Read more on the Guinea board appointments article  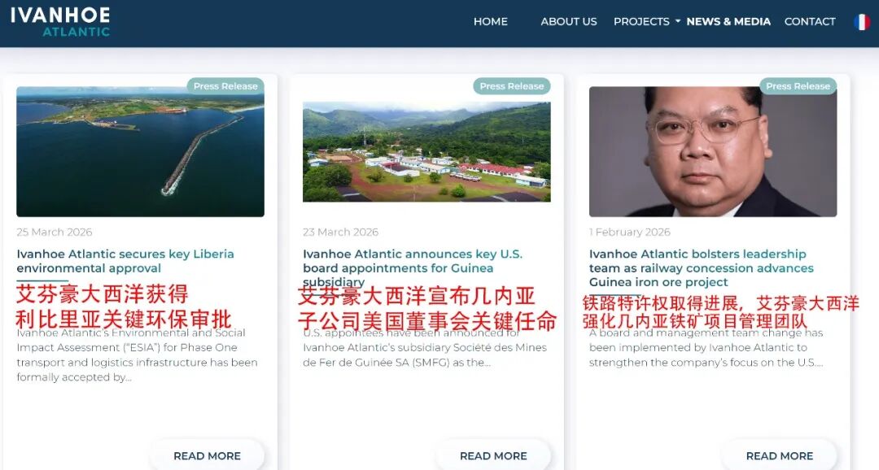[493, 455]
